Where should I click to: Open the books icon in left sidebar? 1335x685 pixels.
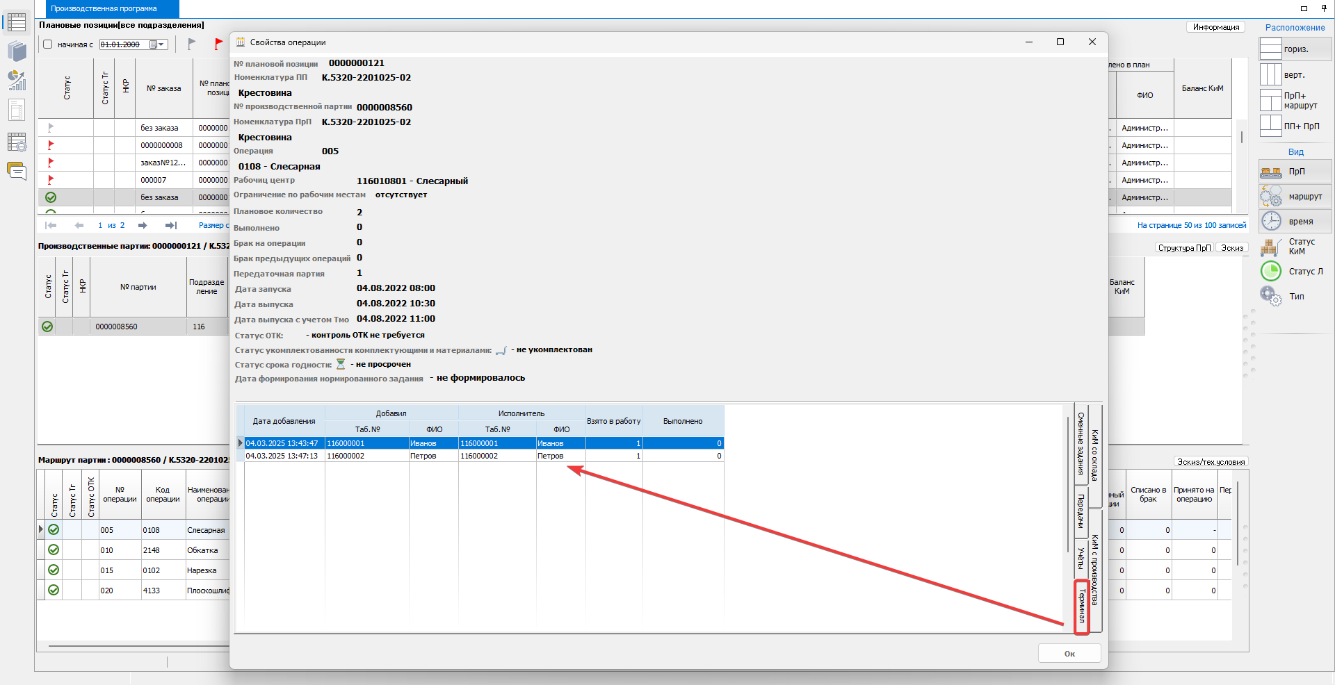pyautogui.click(x=17, y=51)
